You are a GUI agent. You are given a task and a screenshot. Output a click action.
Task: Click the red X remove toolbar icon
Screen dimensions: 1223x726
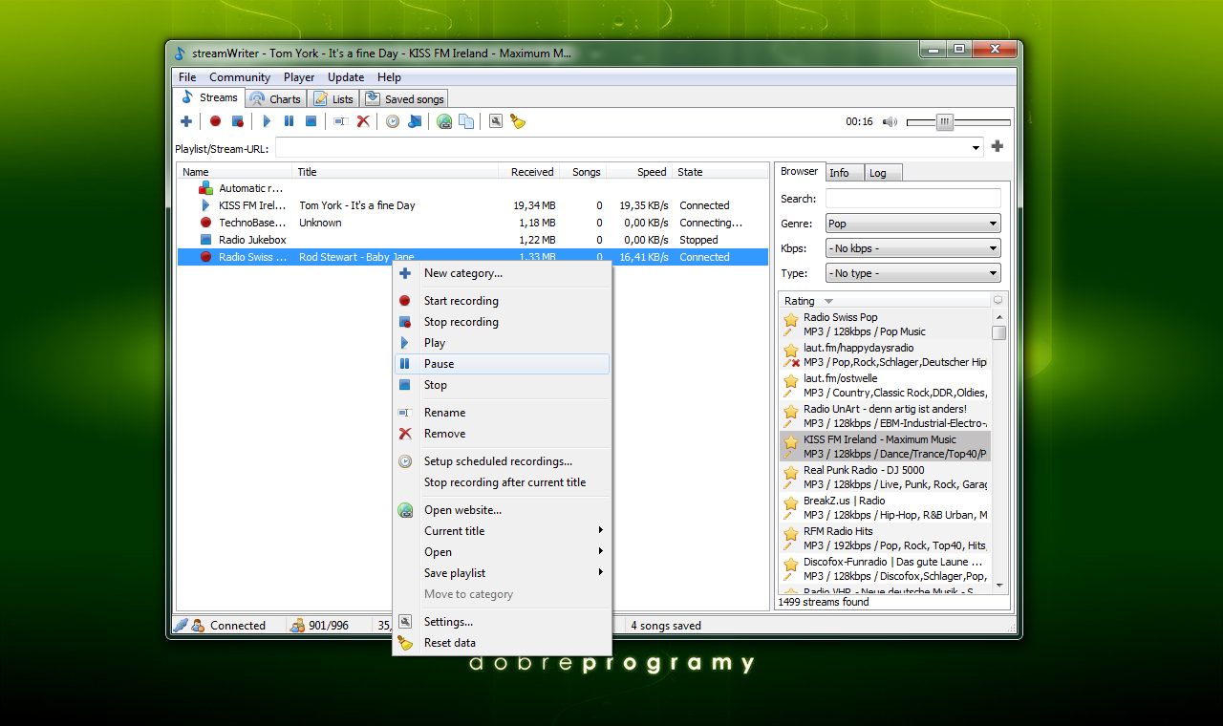click(x=363, y=121)
